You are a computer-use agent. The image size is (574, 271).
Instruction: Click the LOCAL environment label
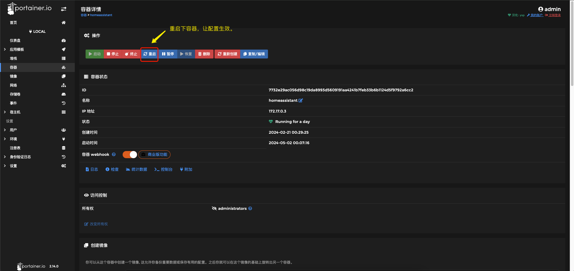click(x=37, y=32)
